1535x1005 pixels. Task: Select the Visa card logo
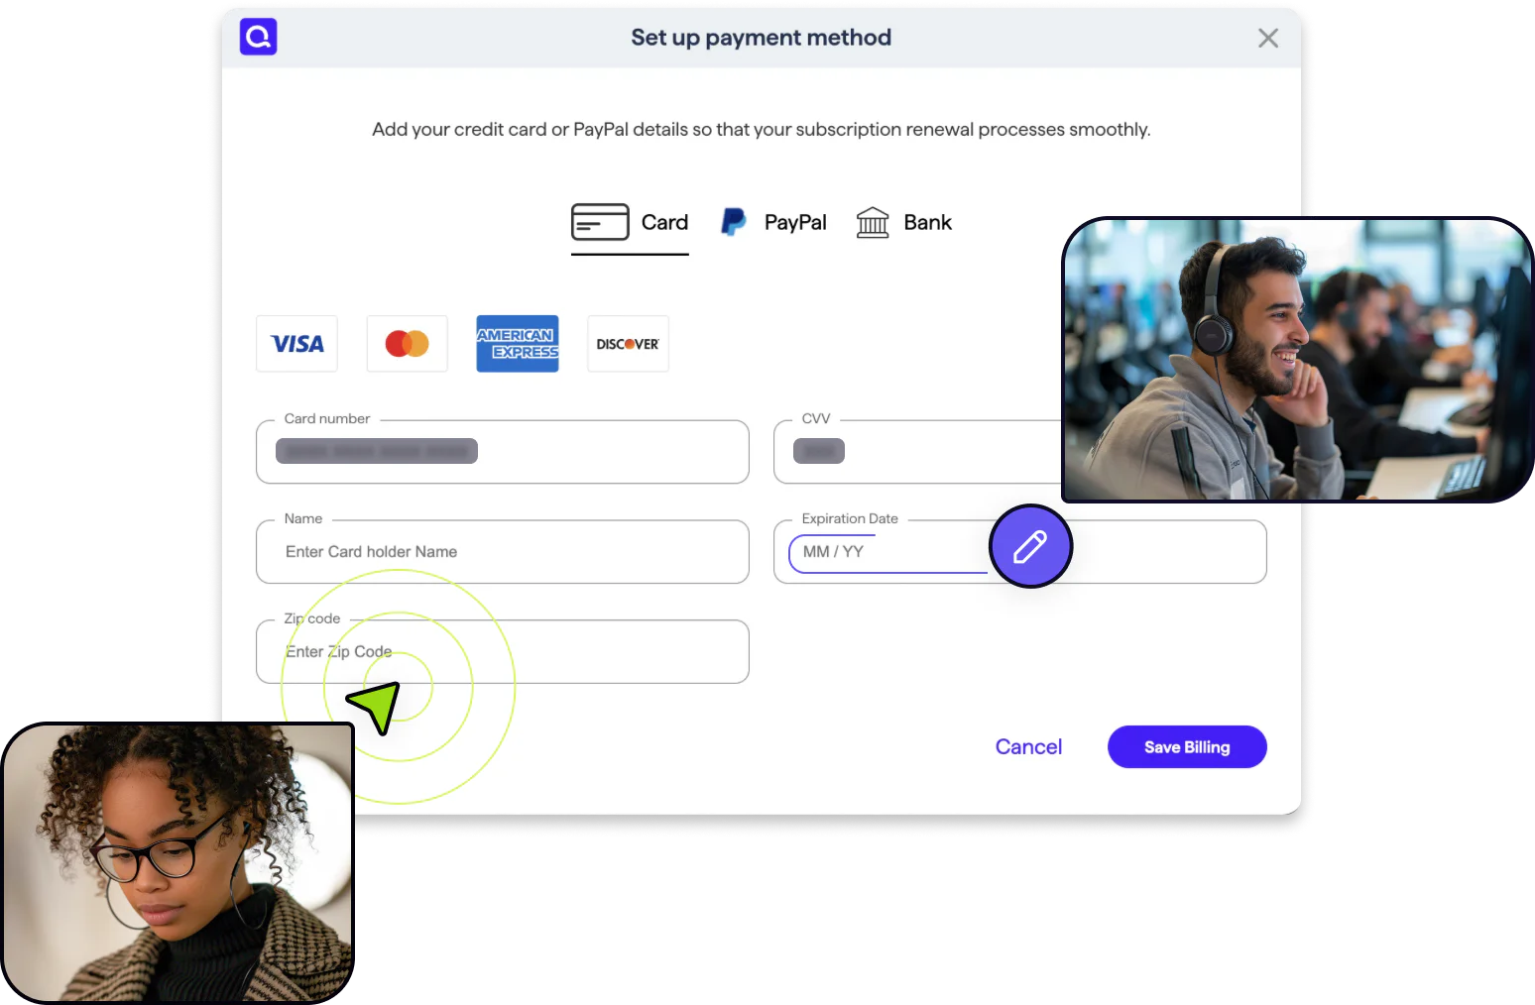pos(296,344)
